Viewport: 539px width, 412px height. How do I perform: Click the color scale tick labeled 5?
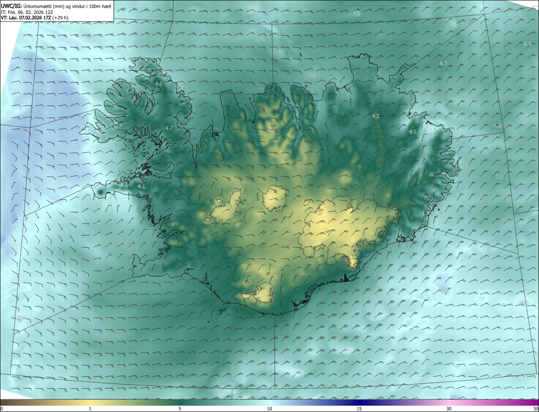click(x=180, y=409)
